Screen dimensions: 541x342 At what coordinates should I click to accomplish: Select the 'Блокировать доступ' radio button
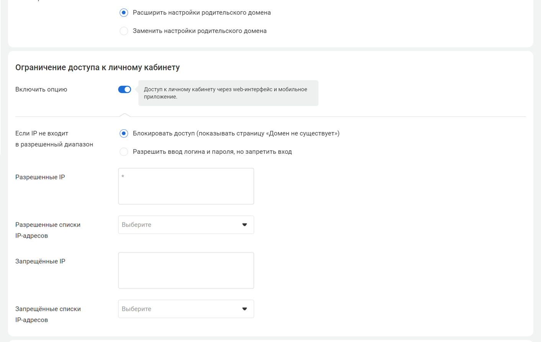coord(124,134)
